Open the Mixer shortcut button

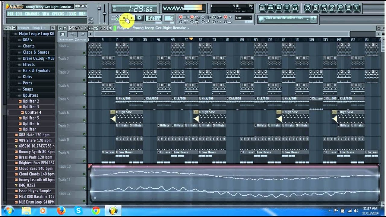coord(295,8)
